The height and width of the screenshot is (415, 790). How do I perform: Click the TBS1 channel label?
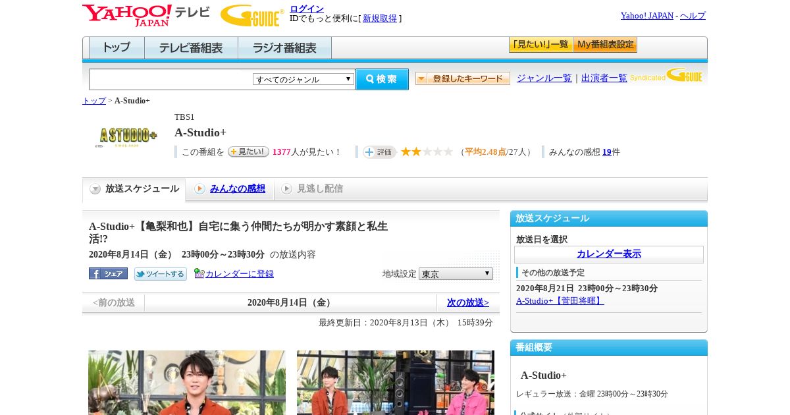pyautogui.click(x=184, y=117)
